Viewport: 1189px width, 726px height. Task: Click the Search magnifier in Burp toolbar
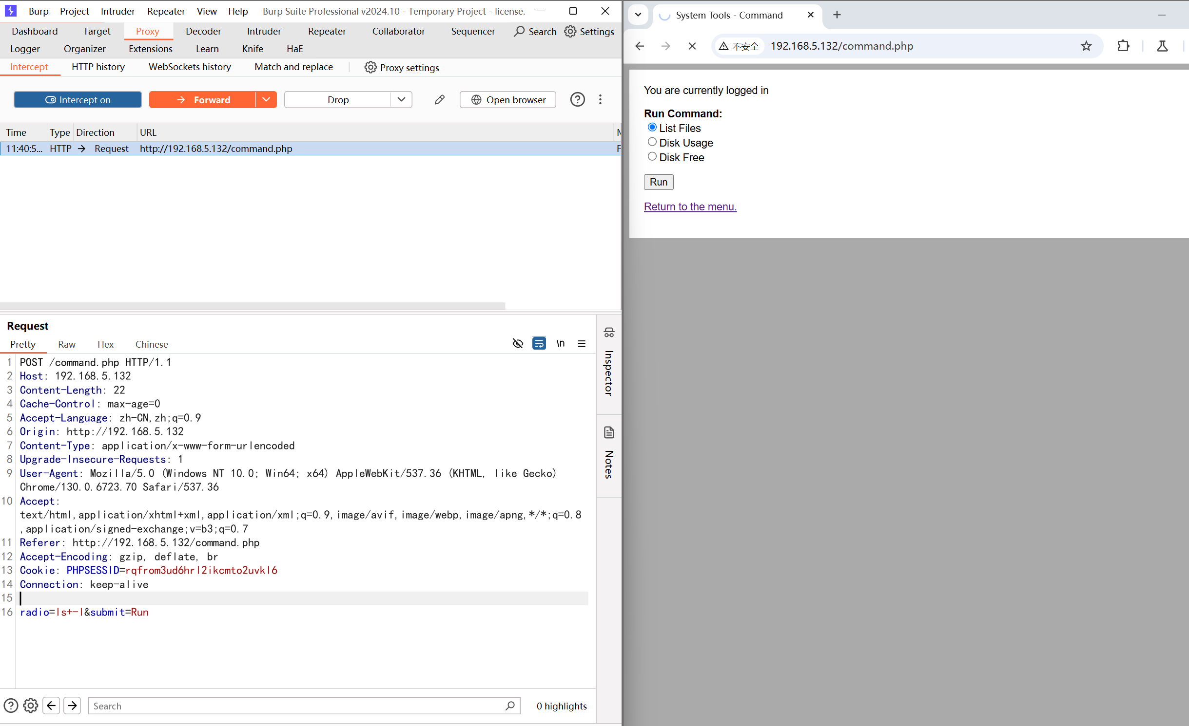[x=520, y=32]
